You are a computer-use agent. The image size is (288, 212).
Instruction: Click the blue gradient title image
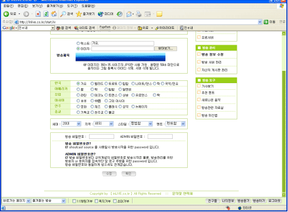coord(120,57)
